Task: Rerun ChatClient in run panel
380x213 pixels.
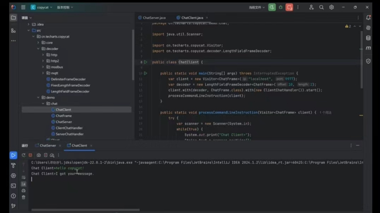Action: coord(23,155)
